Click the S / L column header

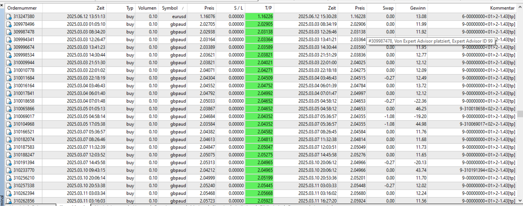(x=231, y=8)
